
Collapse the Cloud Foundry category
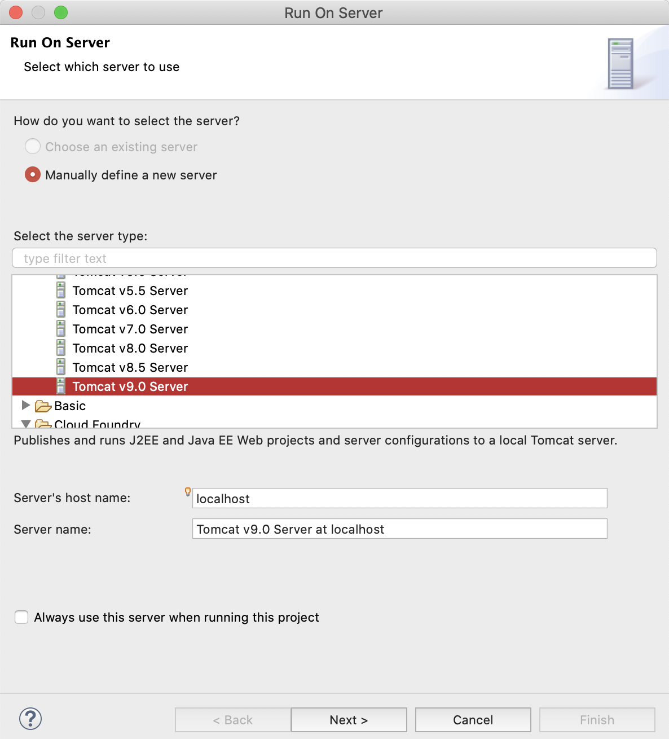tap(25, 424)
